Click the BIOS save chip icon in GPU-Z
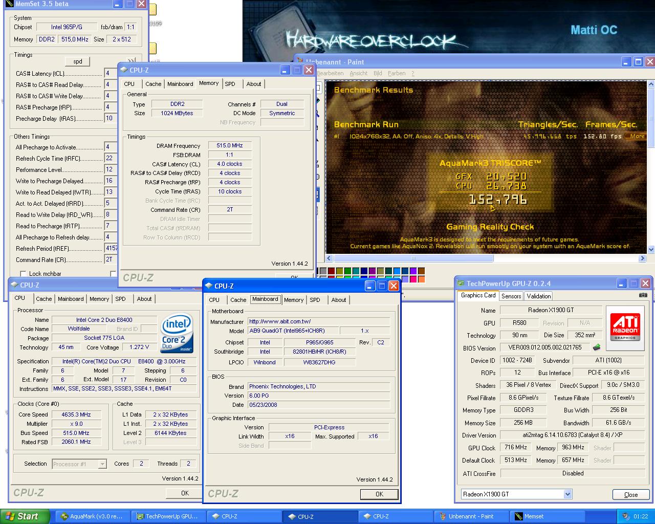This screenshot has width=655, height=524. tap(597, 347)
